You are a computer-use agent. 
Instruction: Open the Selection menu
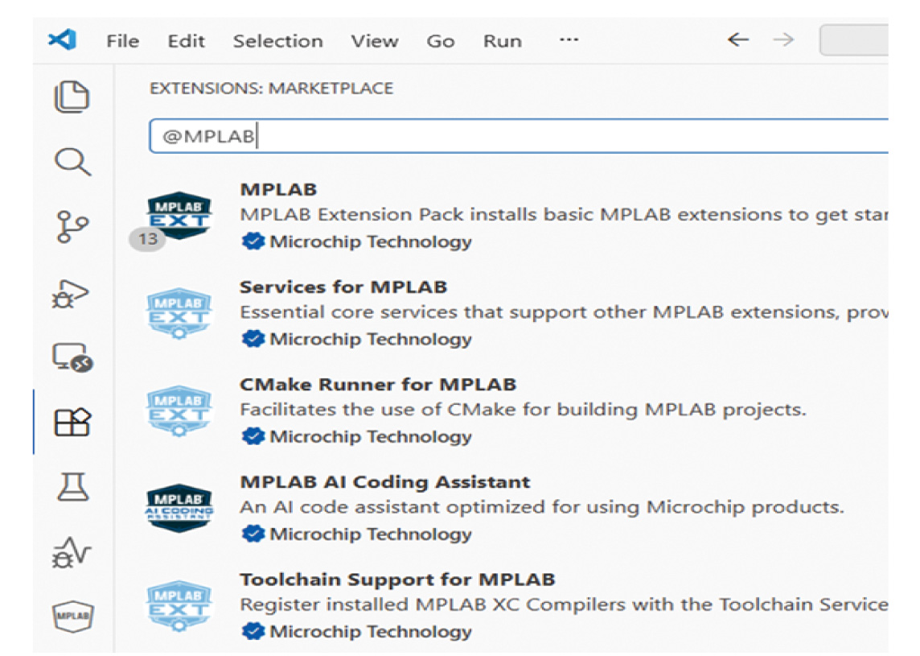point(277,41)
